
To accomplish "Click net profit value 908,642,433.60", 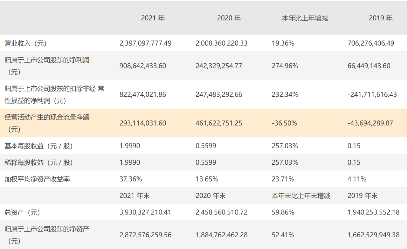I will tap(143, 66).
